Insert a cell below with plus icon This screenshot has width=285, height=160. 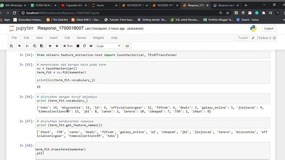tap(19, 46)
